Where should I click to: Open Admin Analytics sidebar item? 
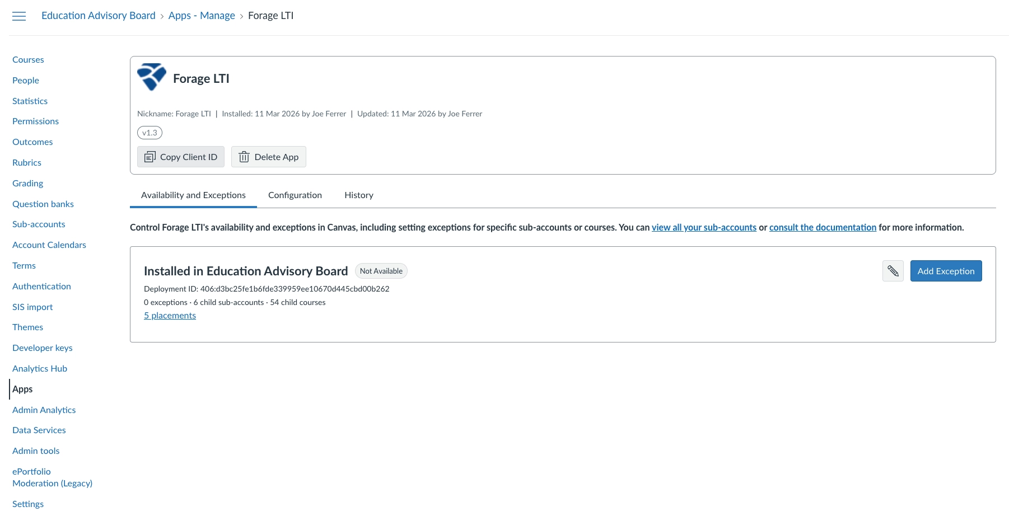(44, 410)
